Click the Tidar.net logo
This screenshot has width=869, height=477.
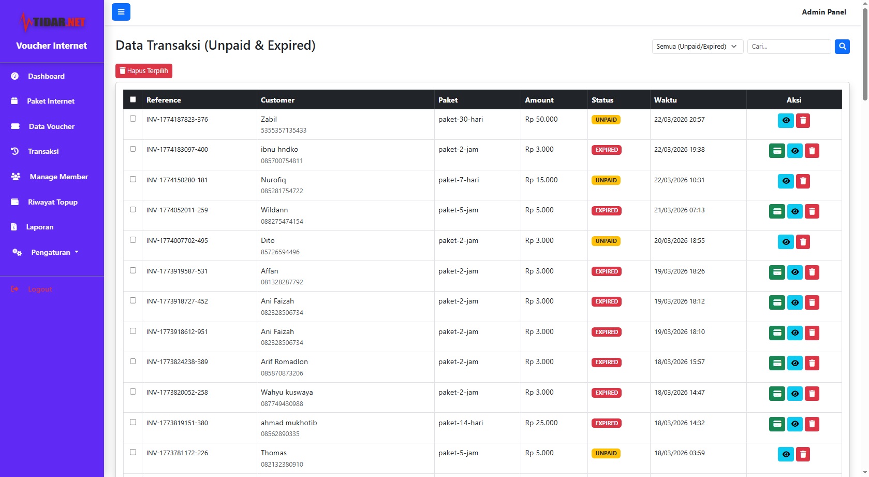pos(52,22)
